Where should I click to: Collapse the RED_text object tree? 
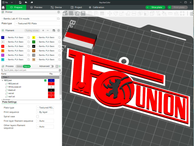point(2,80)
